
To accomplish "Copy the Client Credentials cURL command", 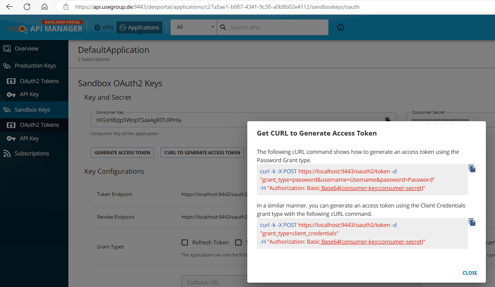I will (472, 222).
